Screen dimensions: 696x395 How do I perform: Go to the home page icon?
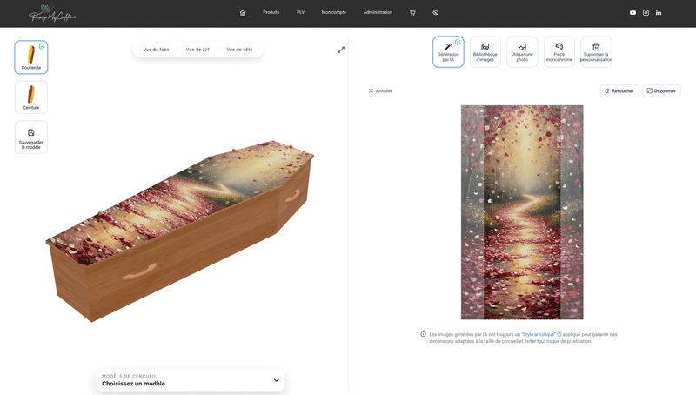click(243, 13)
